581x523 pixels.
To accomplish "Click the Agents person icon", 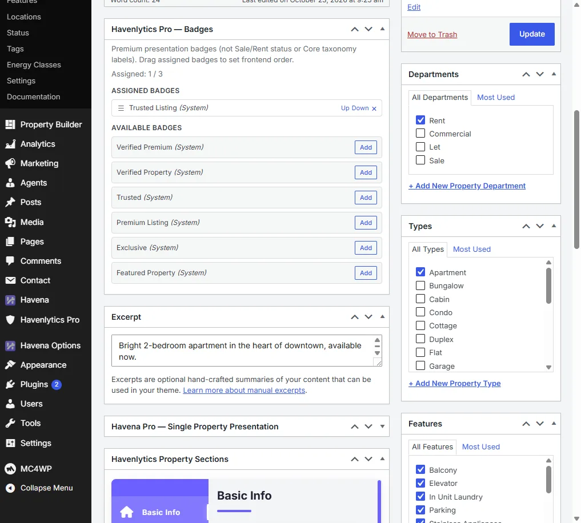I will (10, 183).
